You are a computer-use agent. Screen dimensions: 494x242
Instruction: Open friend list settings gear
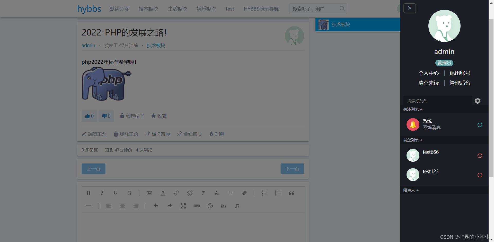point(478,101)
